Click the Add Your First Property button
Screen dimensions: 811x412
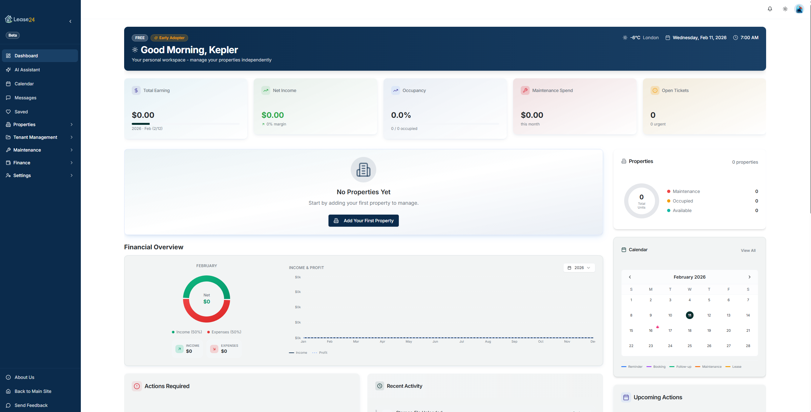click(x=363, y=220)
